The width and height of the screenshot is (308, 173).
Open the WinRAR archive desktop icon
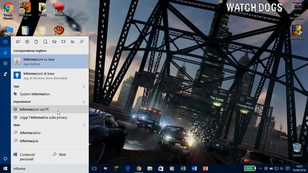click(297, 32)
